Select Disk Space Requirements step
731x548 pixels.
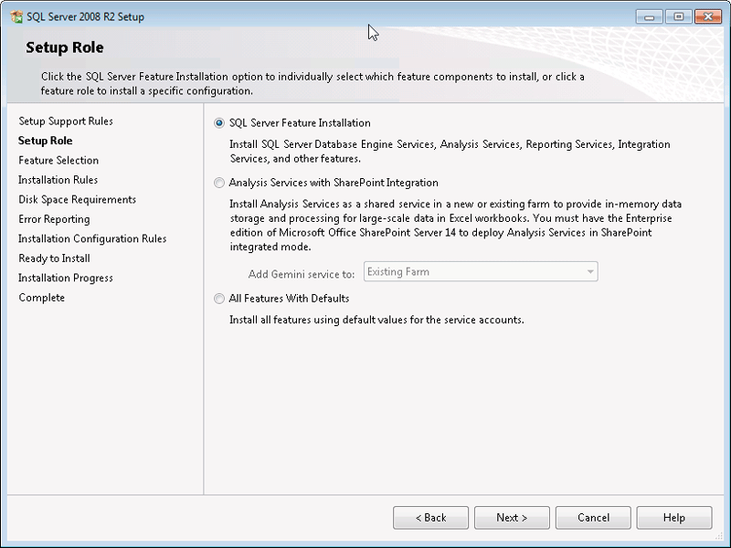click(77, 199)
